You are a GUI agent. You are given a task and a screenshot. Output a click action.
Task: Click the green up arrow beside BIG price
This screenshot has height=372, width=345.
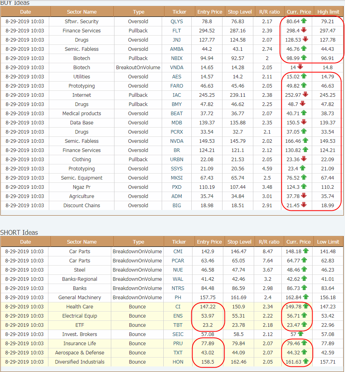click(303, 205)
